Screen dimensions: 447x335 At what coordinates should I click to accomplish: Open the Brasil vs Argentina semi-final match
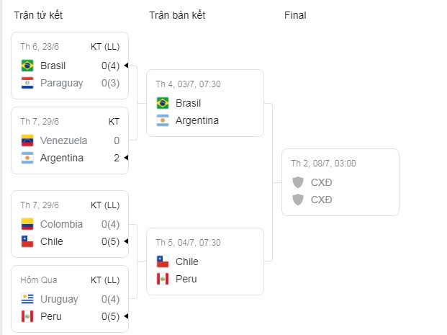click(205, 103)
